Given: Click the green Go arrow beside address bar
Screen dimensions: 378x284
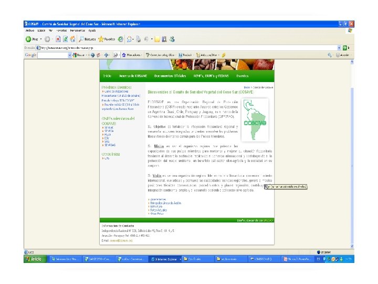Looking at the screenshot, I should pos(345,48).
